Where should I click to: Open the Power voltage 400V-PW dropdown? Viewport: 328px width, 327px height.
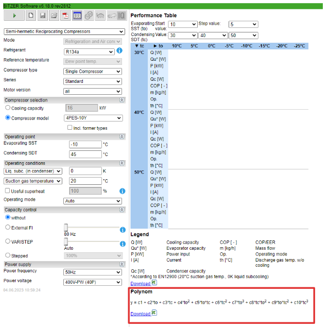point(93,282)
